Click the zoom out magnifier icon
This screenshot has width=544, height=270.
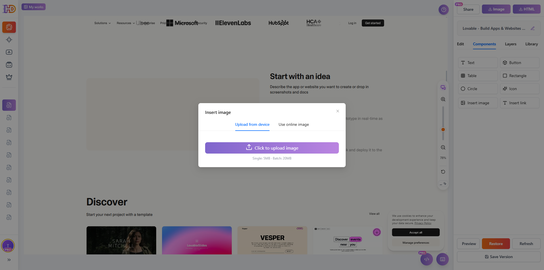pos(443,148)
